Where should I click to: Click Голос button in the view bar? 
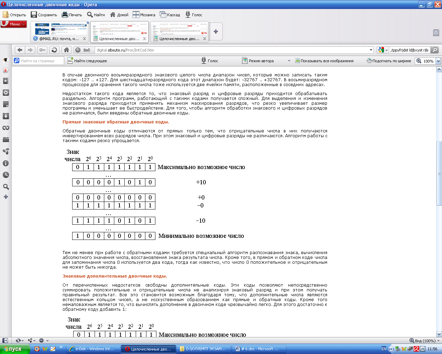coord(210,60)
